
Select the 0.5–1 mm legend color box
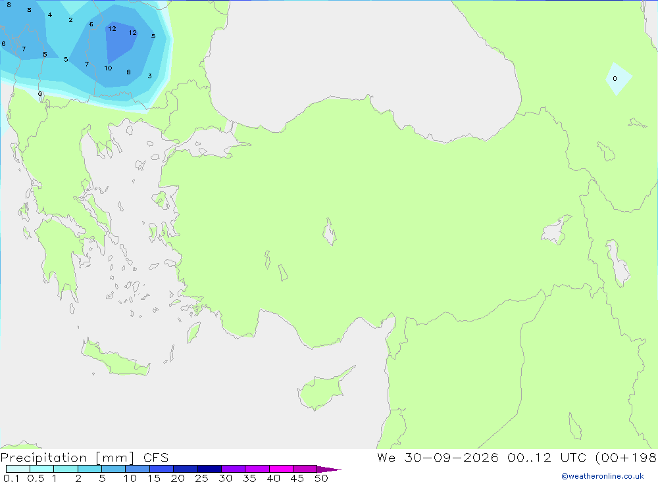42,469
